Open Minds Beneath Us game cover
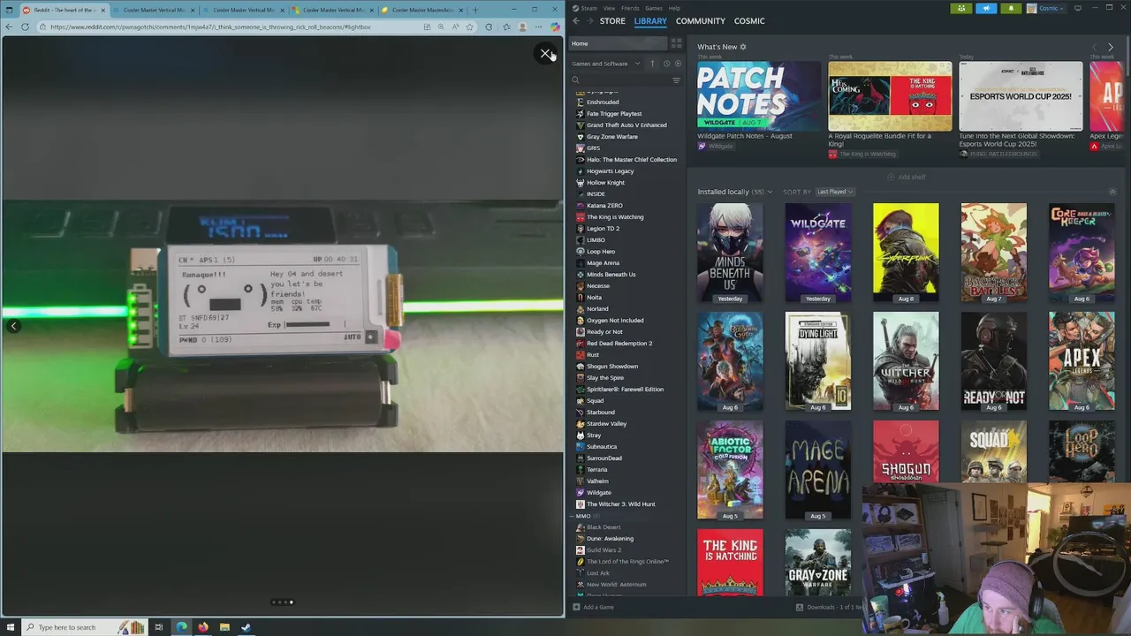 coord(730,253)
